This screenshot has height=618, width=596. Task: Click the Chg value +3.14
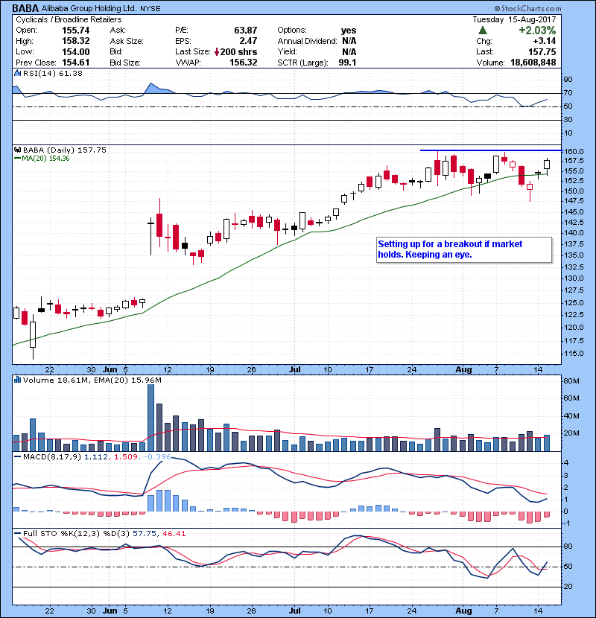point(545,41)
